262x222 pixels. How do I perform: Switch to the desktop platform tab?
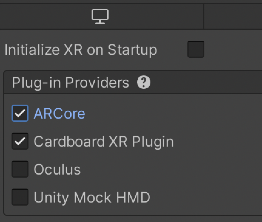(x=102, y=16)
